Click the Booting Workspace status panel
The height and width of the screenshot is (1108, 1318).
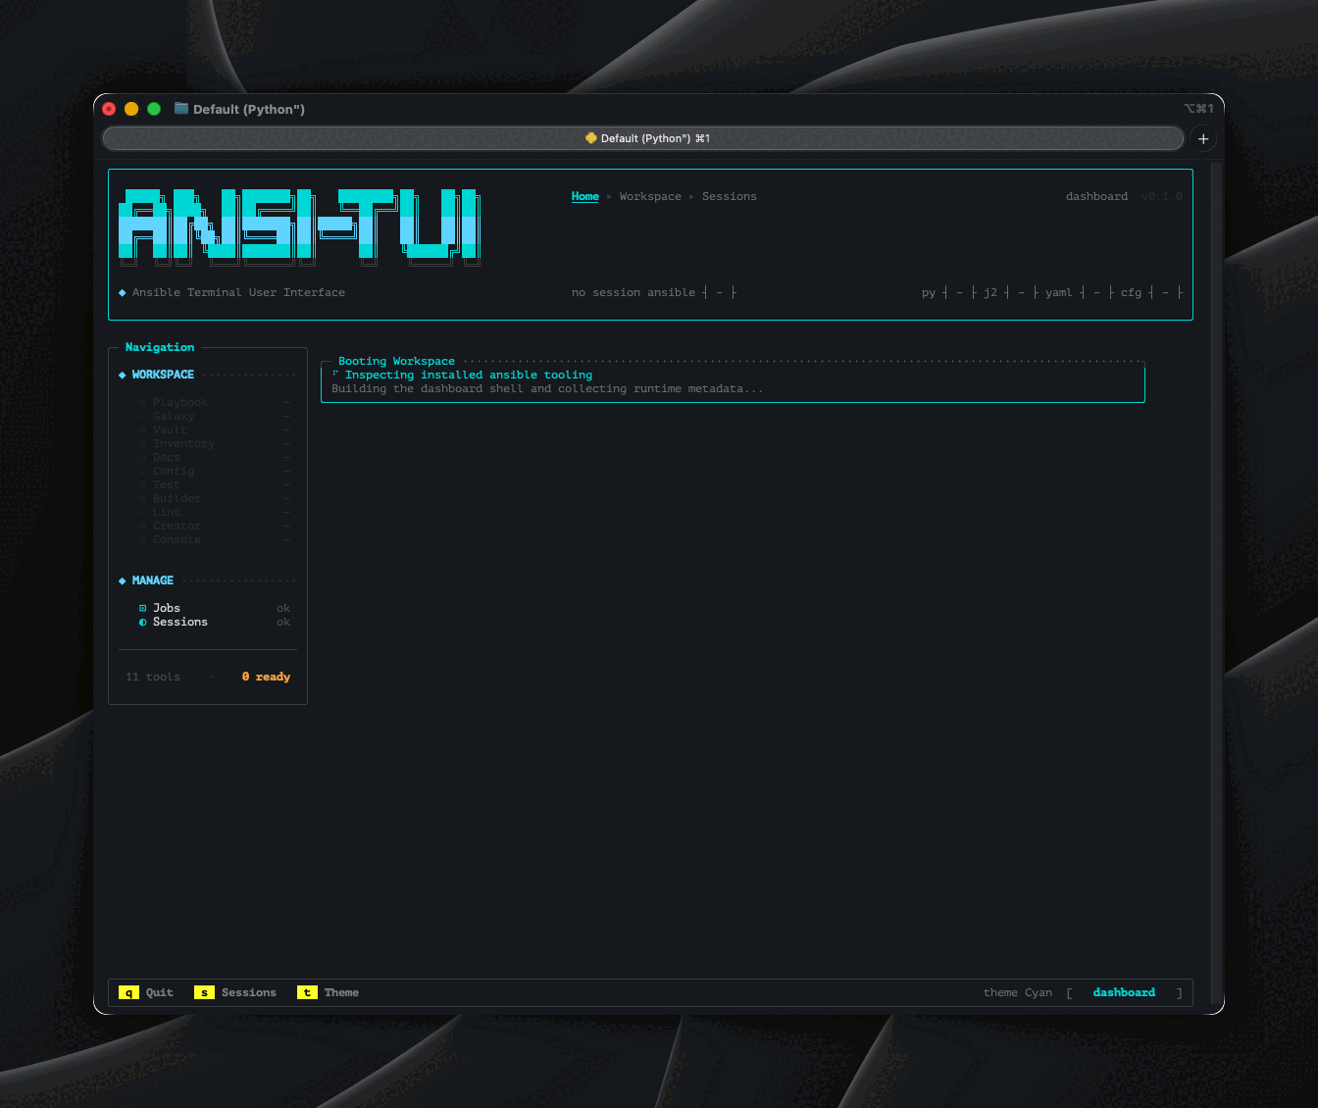[733, 381]
